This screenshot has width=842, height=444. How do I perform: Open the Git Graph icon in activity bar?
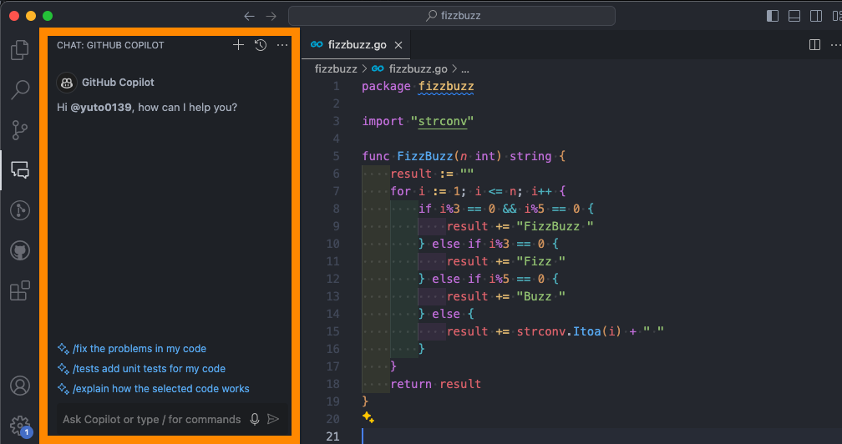pyautogui.click(x=20, y=210)
